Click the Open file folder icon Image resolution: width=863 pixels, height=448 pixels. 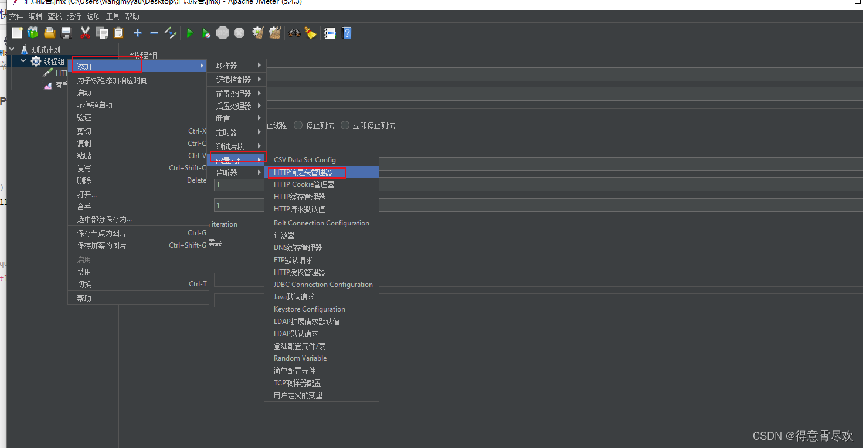click(50, 33)
